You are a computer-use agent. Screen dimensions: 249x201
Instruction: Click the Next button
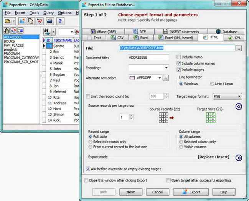point(130,192)
